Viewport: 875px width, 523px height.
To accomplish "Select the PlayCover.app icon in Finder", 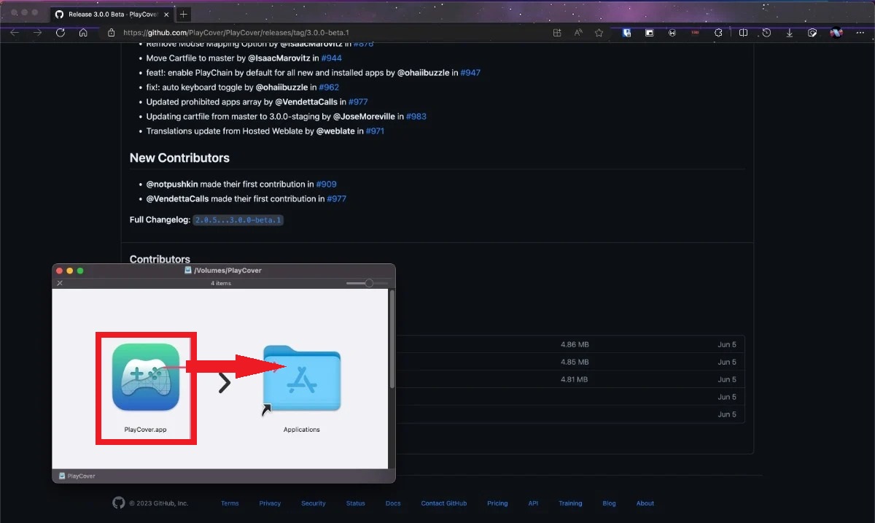I will click(146, 376).
